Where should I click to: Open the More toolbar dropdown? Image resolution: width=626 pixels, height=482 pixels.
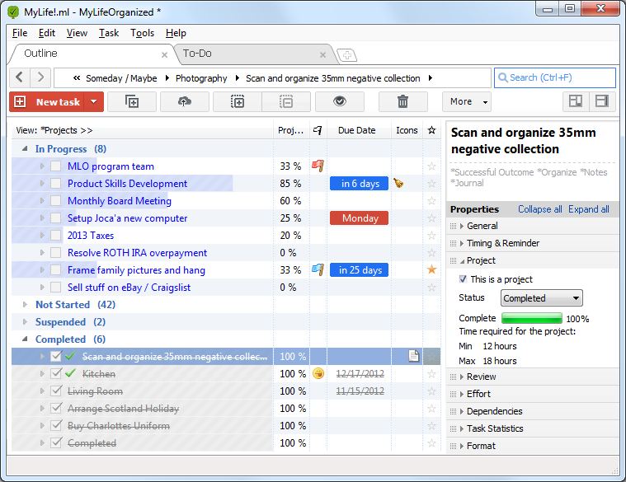[x=467, y=102]
